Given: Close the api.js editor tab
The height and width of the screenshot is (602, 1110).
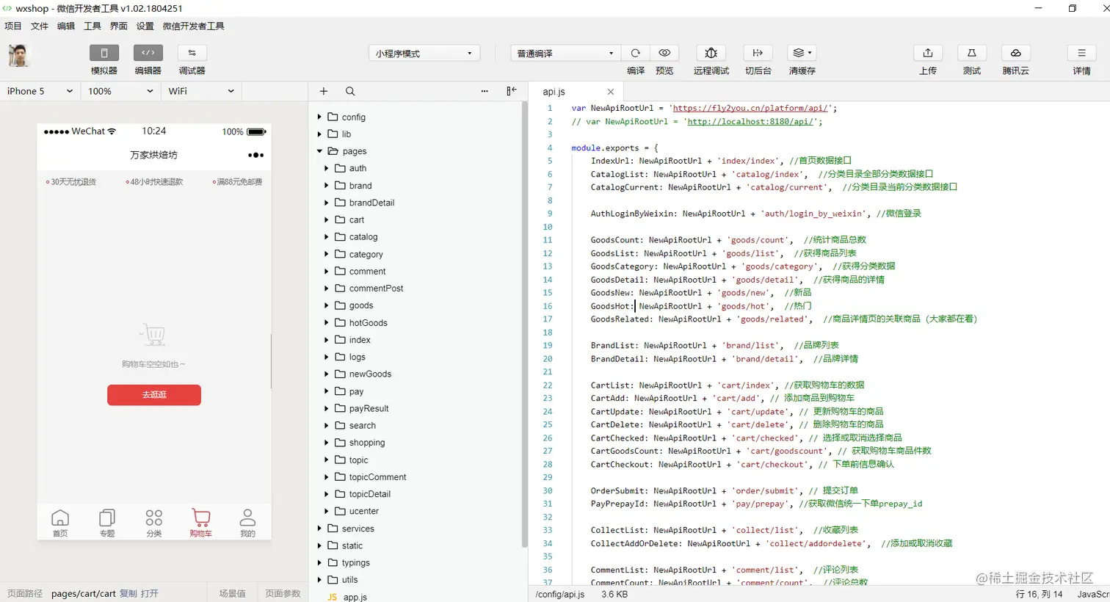Looking at the screenshot, I should tap(610, 92).
